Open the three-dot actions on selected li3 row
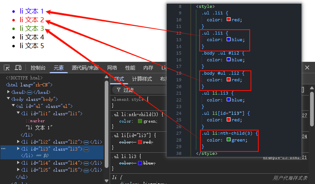 point(3,149)
